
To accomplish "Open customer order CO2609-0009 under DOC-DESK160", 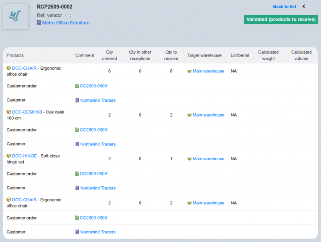I will (93, 130).
